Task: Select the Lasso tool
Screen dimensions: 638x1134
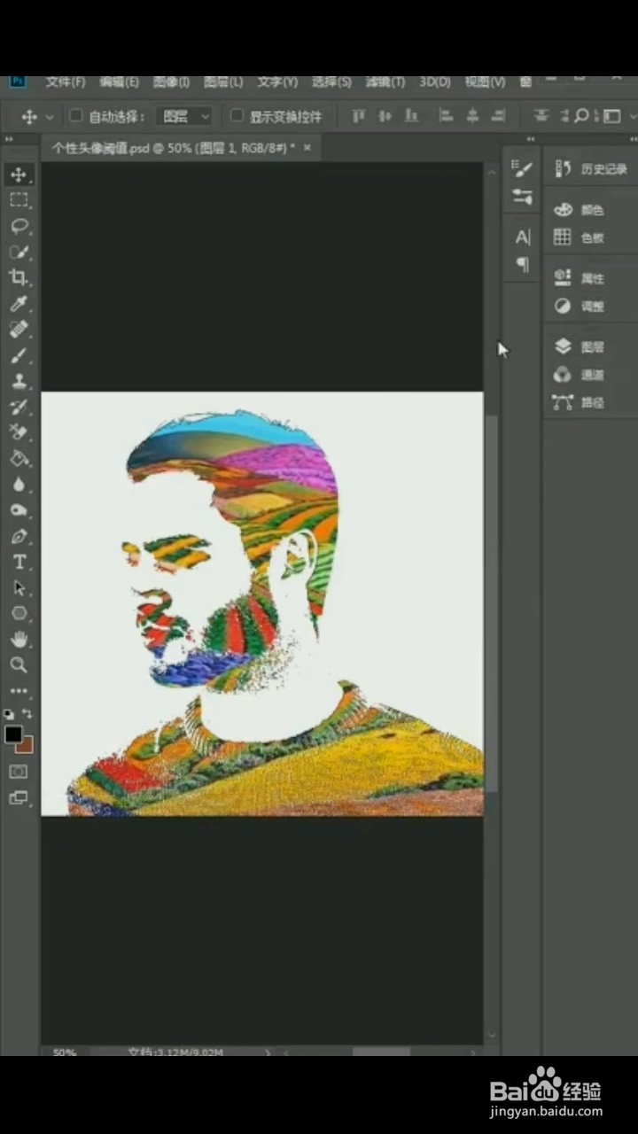Action: (x=19, y=226)
